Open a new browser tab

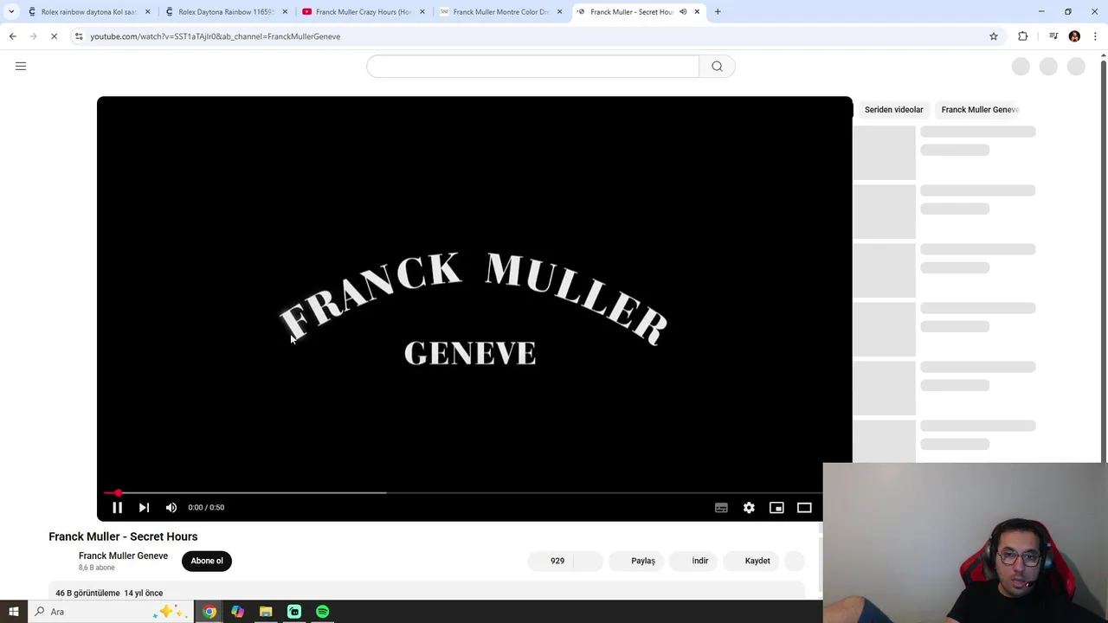(x=718, y=12)
